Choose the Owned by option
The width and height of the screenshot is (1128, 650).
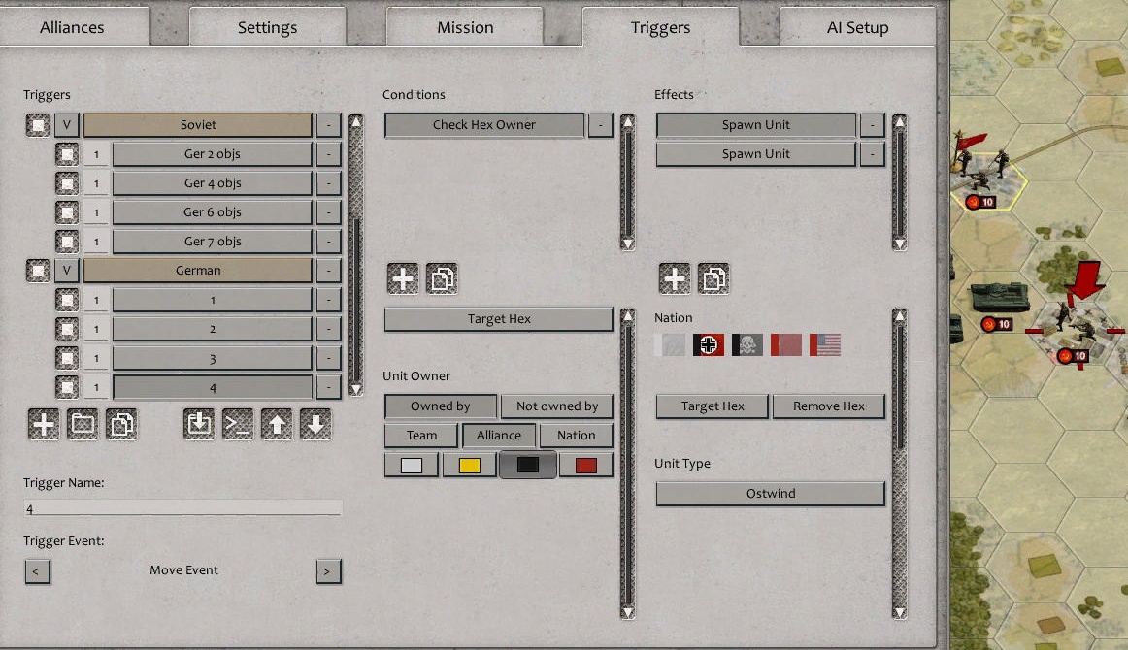tap(441, 406)
